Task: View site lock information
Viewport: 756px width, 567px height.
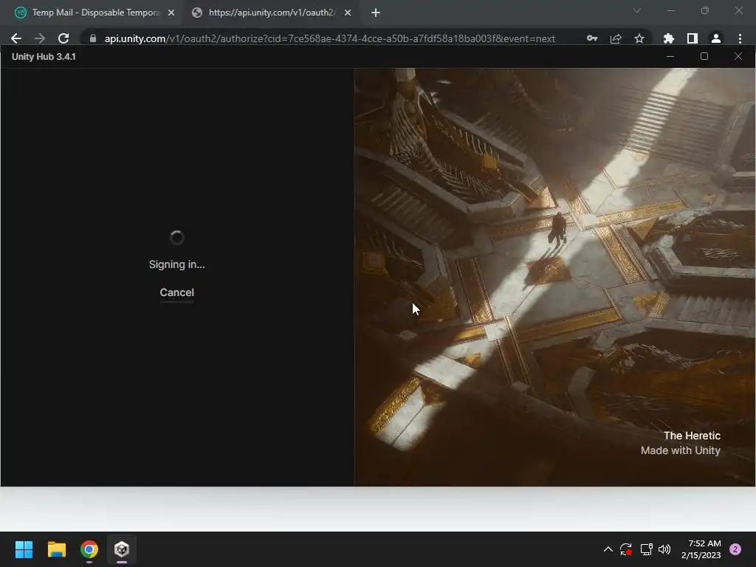Action: click(93, 38)
